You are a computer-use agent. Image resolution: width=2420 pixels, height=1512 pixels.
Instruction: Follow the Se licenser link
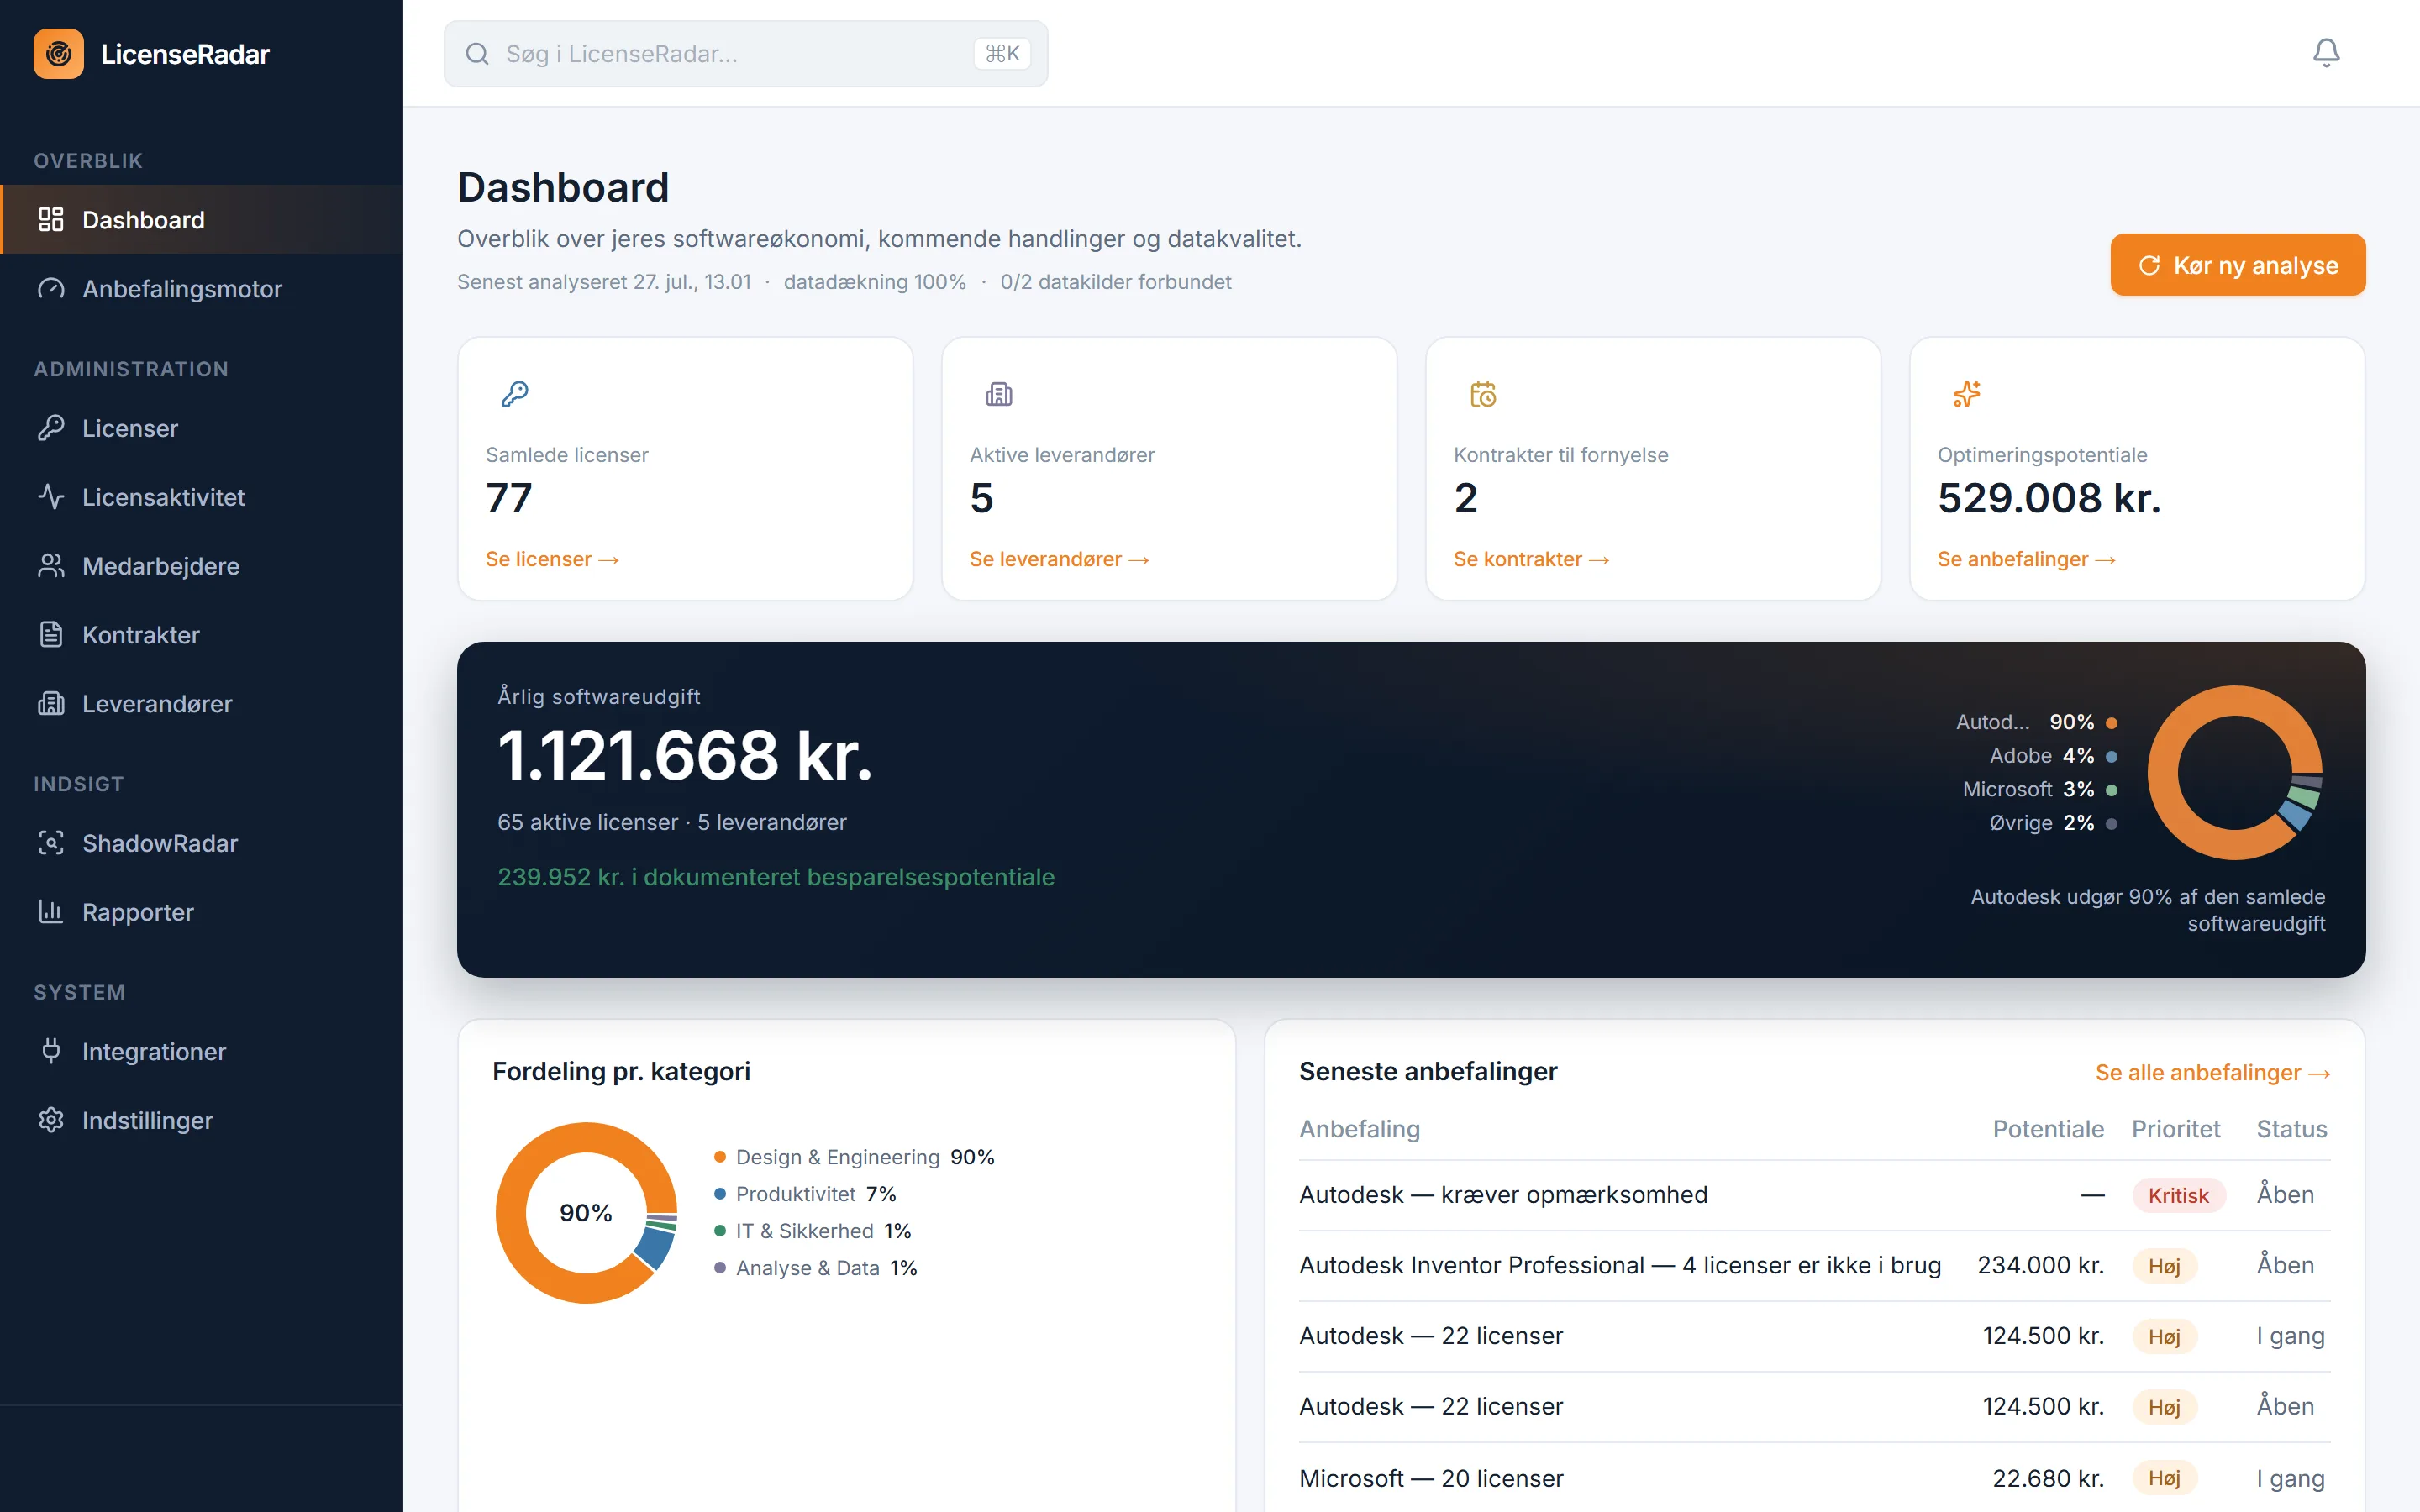(x=552, y=559)
